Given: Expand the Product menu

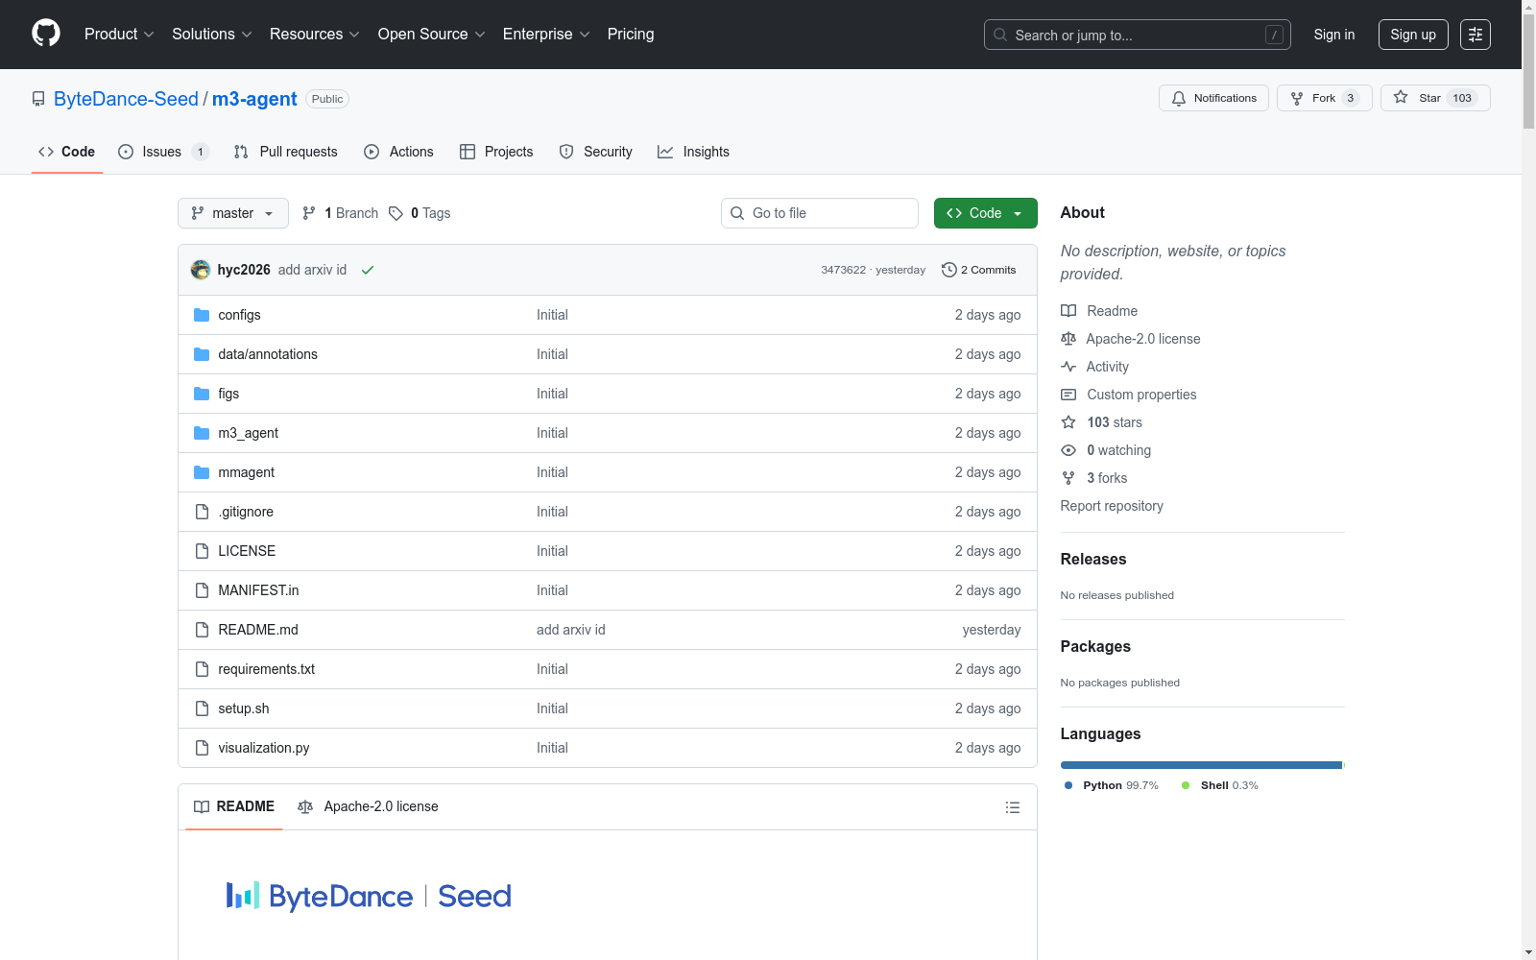Looking at the screenshot, I should (x=119, y=35).
